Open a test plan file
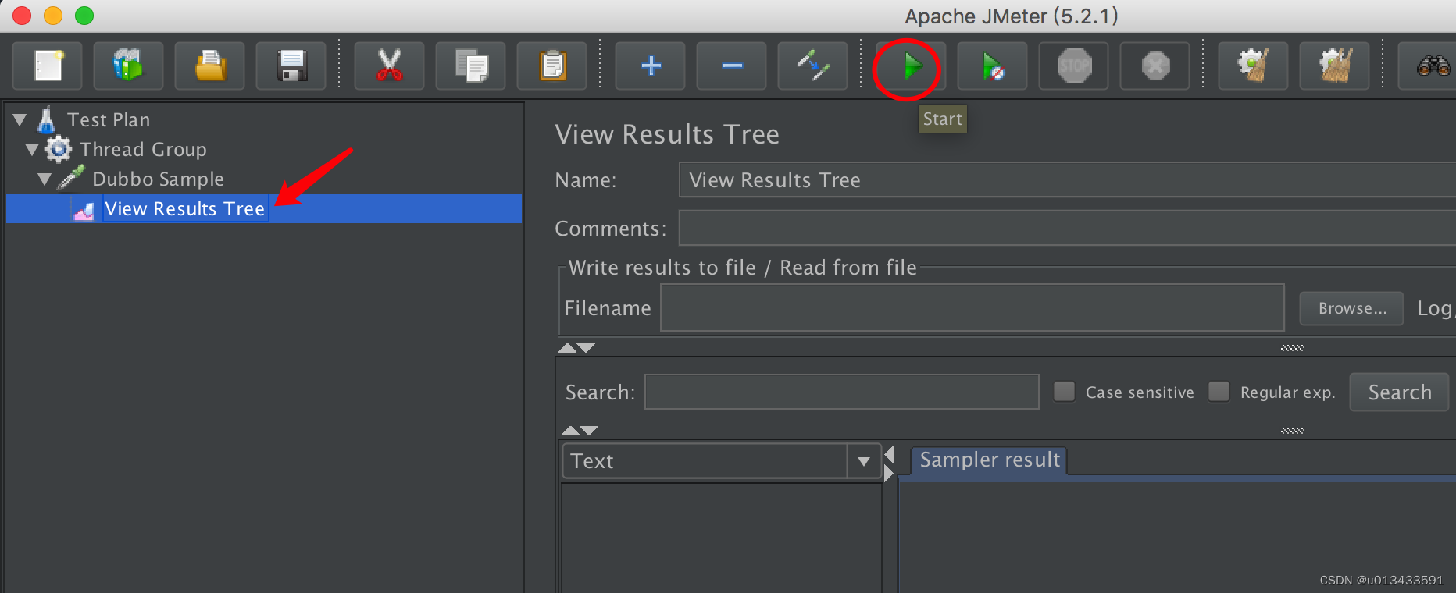The height and width of the screenshot is (593, 1456). 210,66
